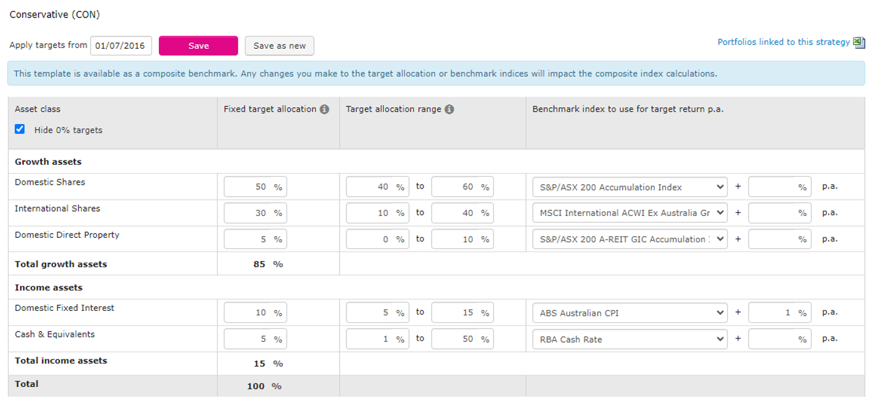
Task: Click the Excel export icon
Action: (x=859, y=42)
